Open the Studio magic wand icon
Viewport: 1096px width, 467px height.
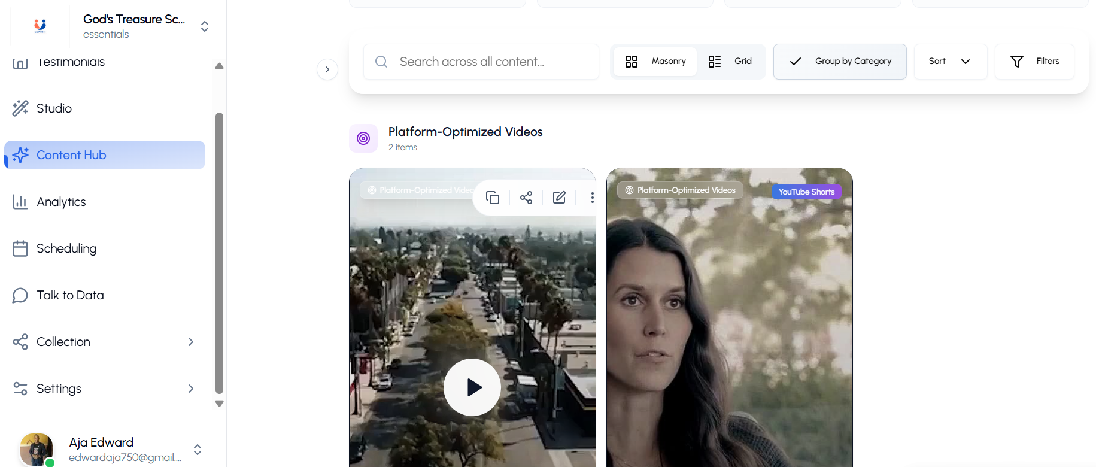(x=20, y=108)
